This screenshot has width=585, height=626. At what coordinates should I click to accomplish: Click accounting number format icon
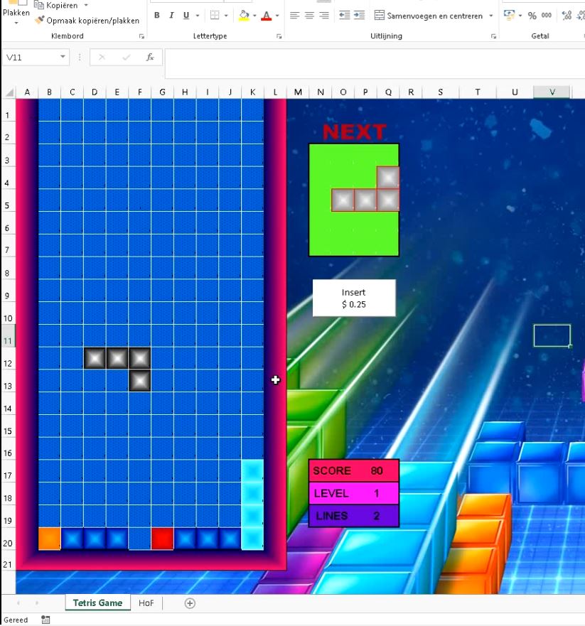[x=509, y=16]
